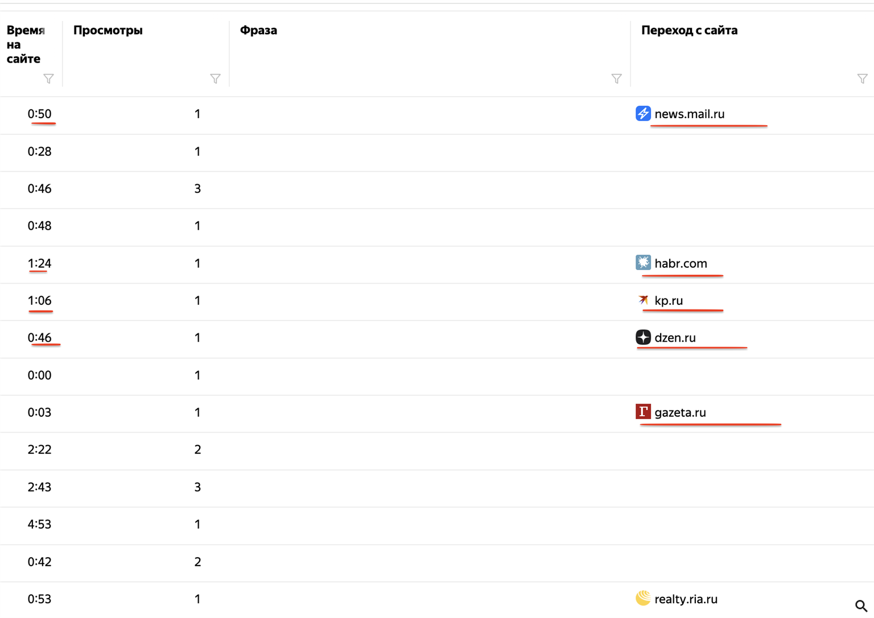Click the gazeta.ru favicon
Screen dimensions: 874x618
point(643,412)
